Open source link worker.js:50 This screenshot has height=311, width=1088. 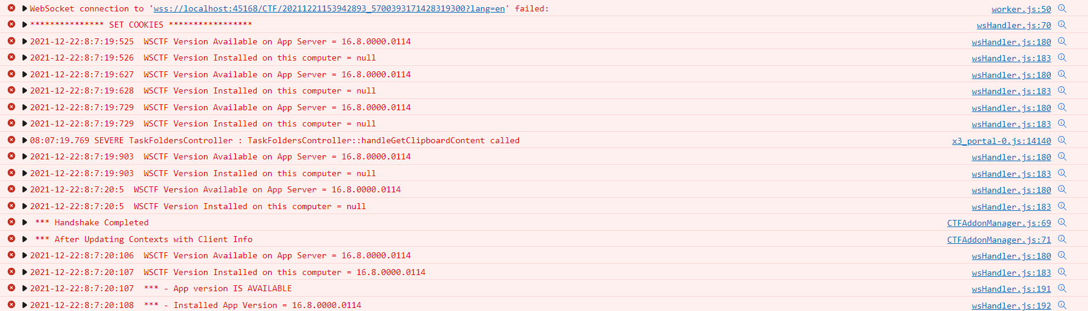(1021, 9)
